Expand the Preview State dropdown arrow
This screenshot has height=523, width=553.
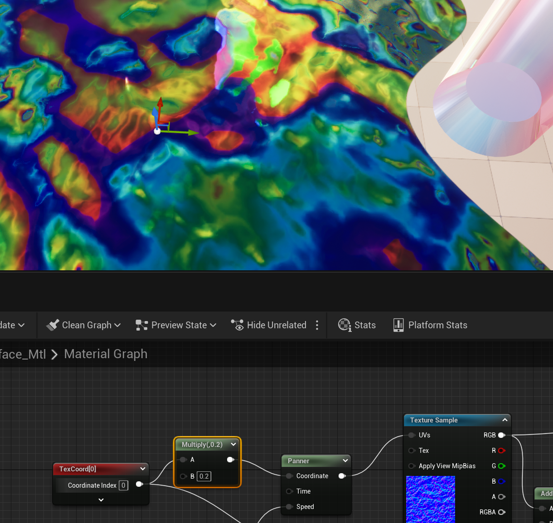(x=213, y=326)
